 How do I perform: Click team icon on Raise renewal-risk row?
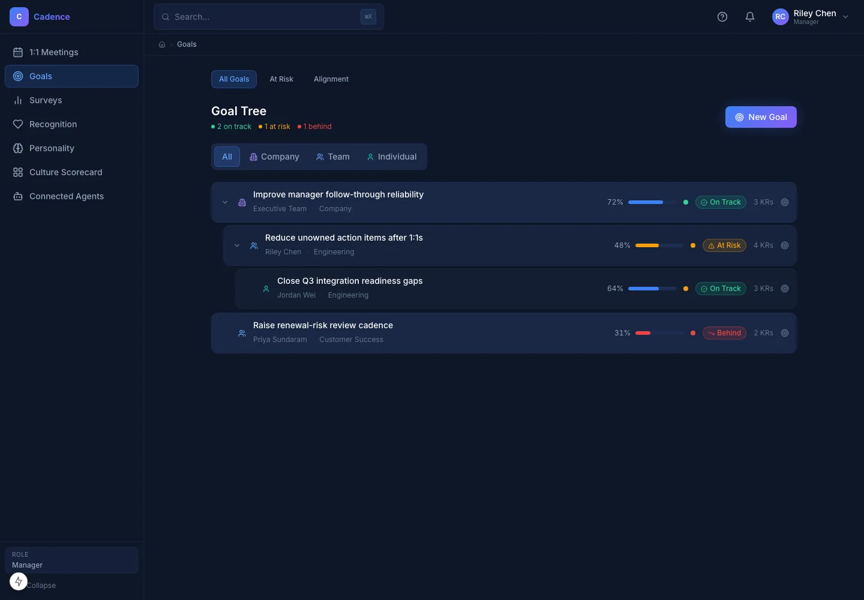tap(242, 333)
